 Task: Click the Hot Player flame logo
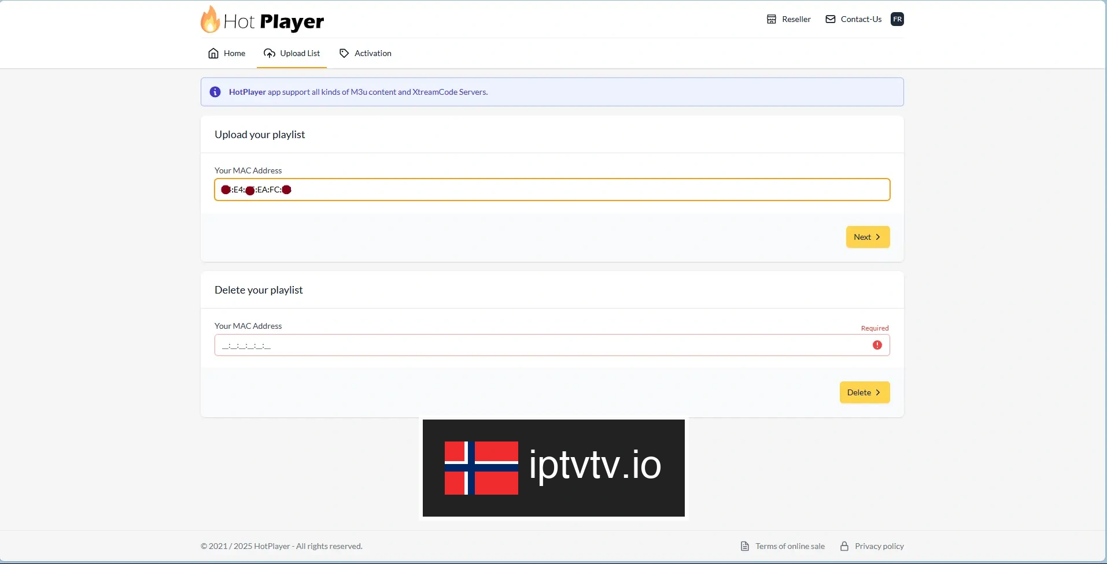210,20
